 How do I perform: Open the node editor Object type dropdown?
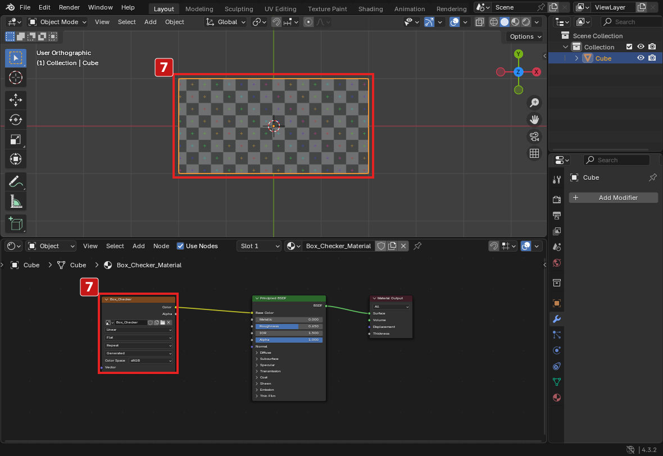(x=51, y=246)
